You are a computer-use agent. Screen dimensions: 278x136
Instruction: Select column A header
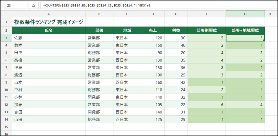[49, 14]
